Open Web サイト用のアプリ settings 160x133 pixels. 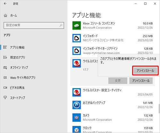pos(23,78)
